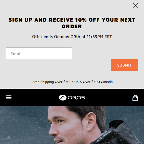Submit email for 10% discount

click(x=124, y=65)
